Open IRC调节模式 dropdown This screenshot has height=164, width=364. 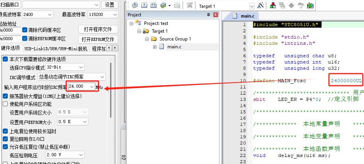[x=72, y=77]
